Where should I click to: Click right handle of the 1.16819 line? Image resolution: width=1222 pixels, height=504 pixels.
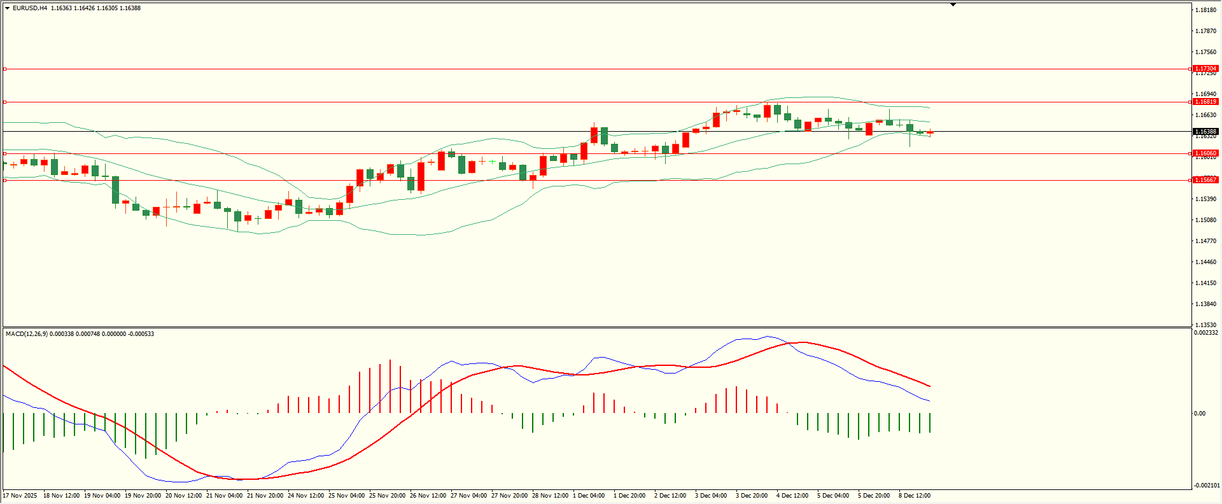(x=1190, y=102)
